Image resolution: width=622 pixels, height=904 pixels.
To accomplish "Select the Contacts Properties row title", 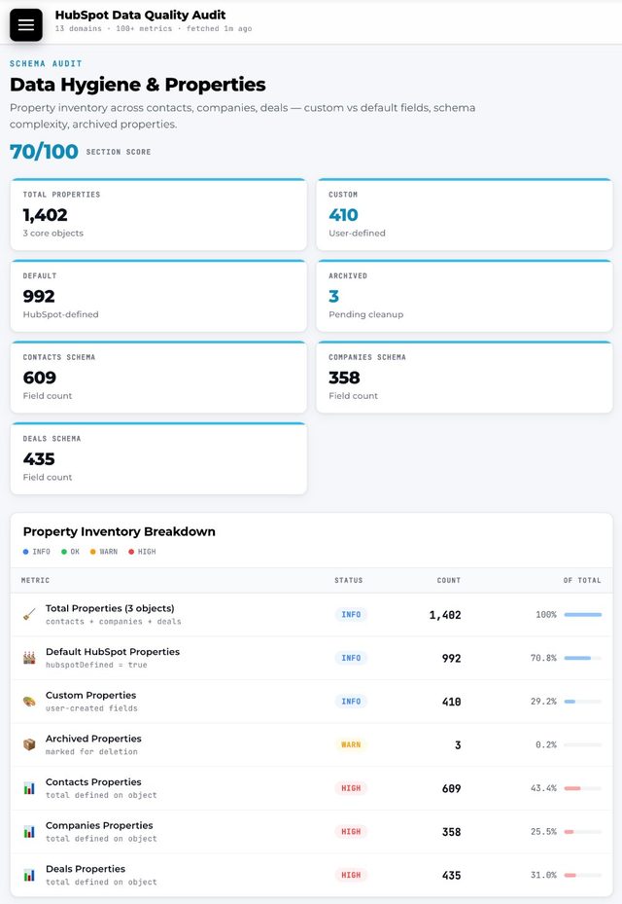I will pyautogui.click(x=93, y=781).
